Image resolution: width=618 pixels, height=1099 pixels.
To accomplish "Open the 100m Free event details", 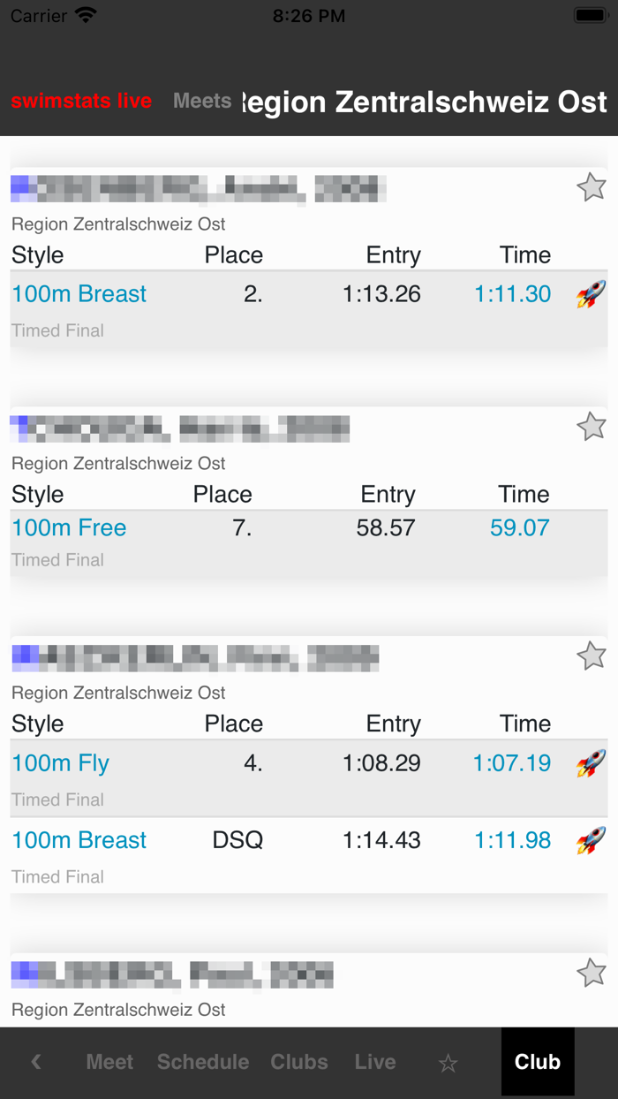I will (69, 527).
